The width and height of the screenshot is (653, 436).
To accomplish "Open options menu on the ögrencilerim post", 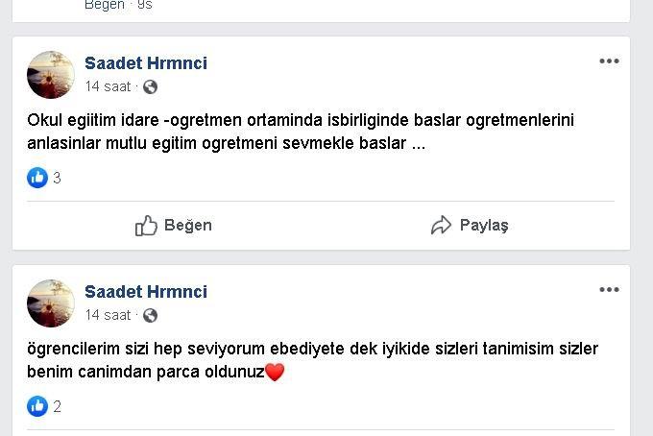I will pos(609,290).
